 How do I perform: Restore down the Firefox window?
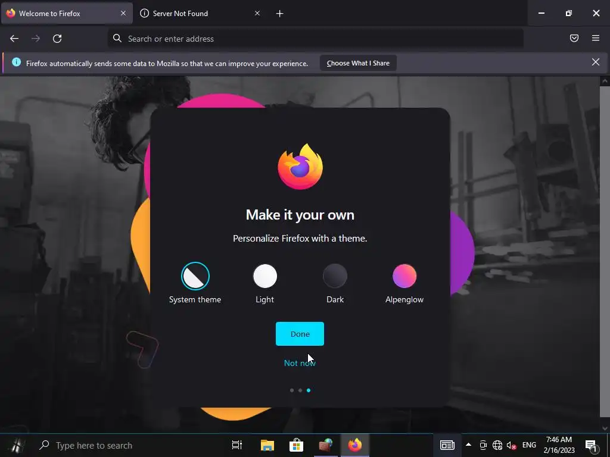(569, 13)
